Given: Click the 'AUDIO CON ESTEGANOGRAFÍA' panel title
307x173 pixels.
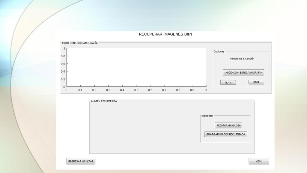Looking at the screenshot, I should [79, 43].
